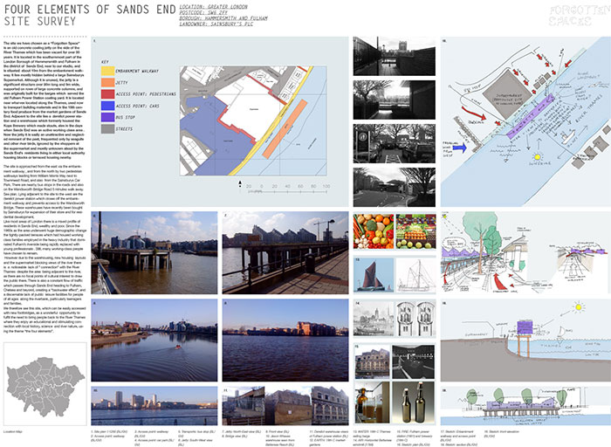Click the north arrow beside the scale bar
The image size is (611, 447).
[x=240, y=184]
